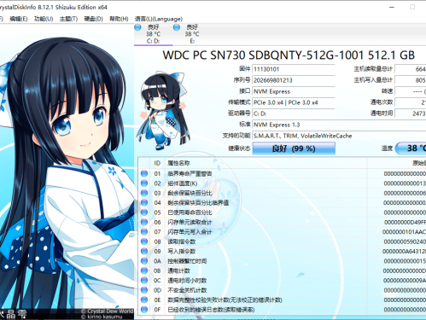Click status orb for attribute 08
This screenshot has height=320, width=426.
point(144,241)
